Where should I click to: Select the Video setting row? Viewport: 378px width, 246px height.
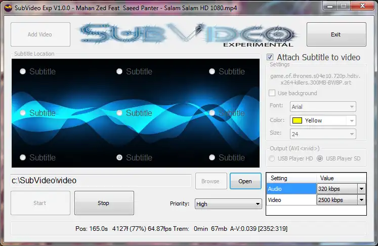point(291,200)
